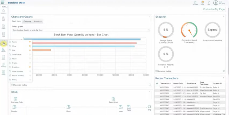The image size is (229, 115).
Task: Open the user profile avatar
Action: tap(216, 3)
